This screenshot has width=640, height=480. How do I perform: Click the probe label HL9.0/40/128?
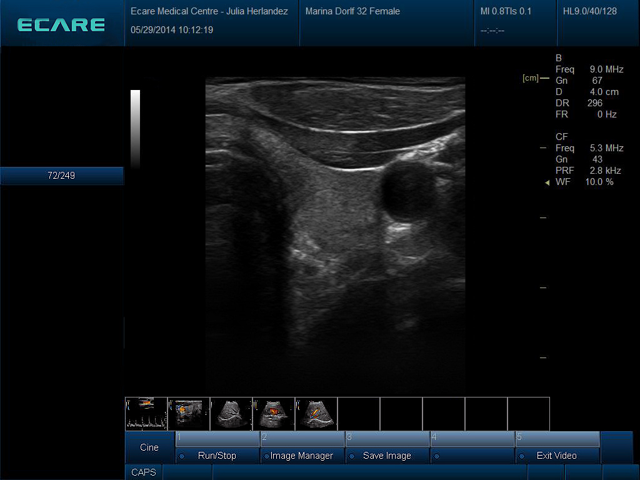pyautogui.click(x=590, y=11)
